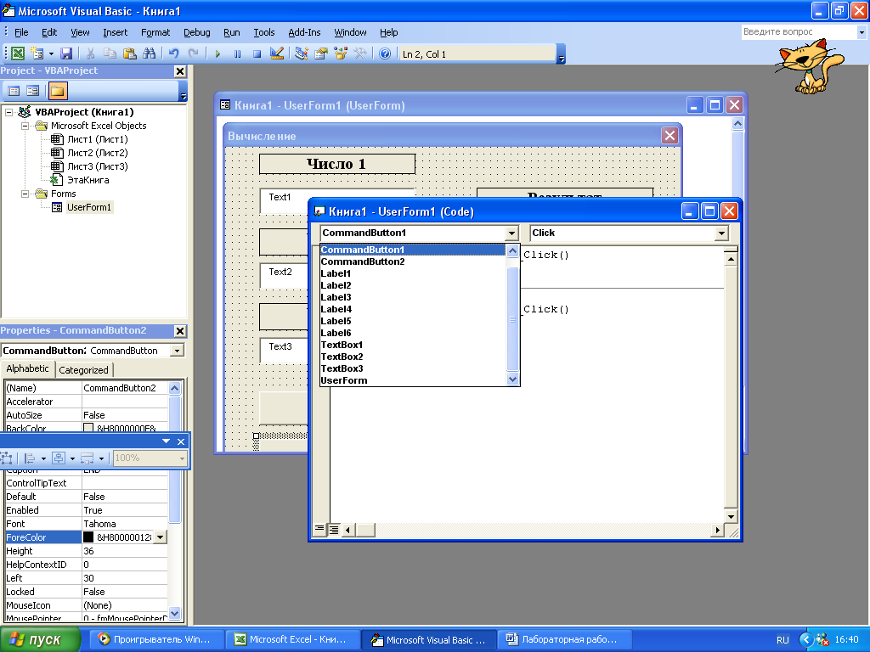Open the ForeColor property dropdown arrow
The width and height of the screenshot is (870, 652).
point(161,537)
